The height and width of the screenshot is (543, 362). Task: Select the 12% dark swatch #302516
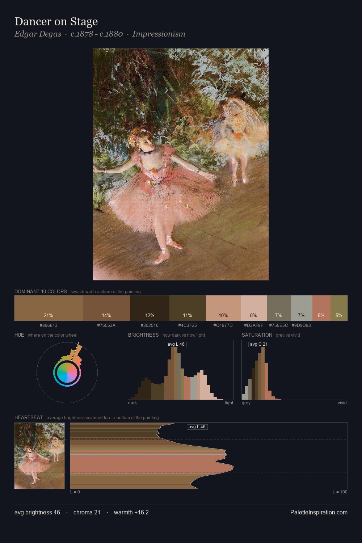point(150,308)
